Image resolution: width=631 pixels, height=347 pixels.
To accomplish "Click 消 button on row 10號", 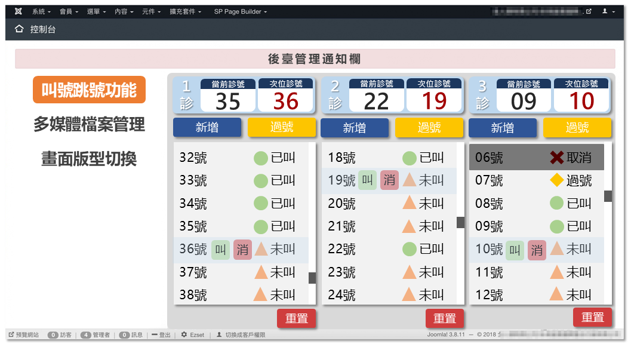I will tap(537, 250).
